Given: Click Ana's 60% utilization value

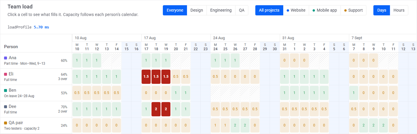Looking at the screenshot, I should point(64,61).
